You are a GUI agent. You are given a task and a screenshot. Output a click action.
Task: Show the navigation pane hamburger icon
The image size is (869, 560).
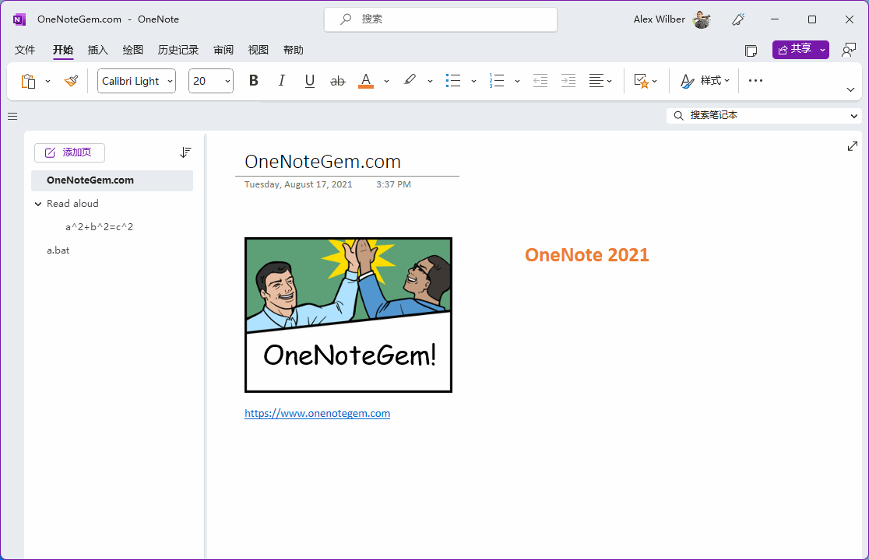12,116
